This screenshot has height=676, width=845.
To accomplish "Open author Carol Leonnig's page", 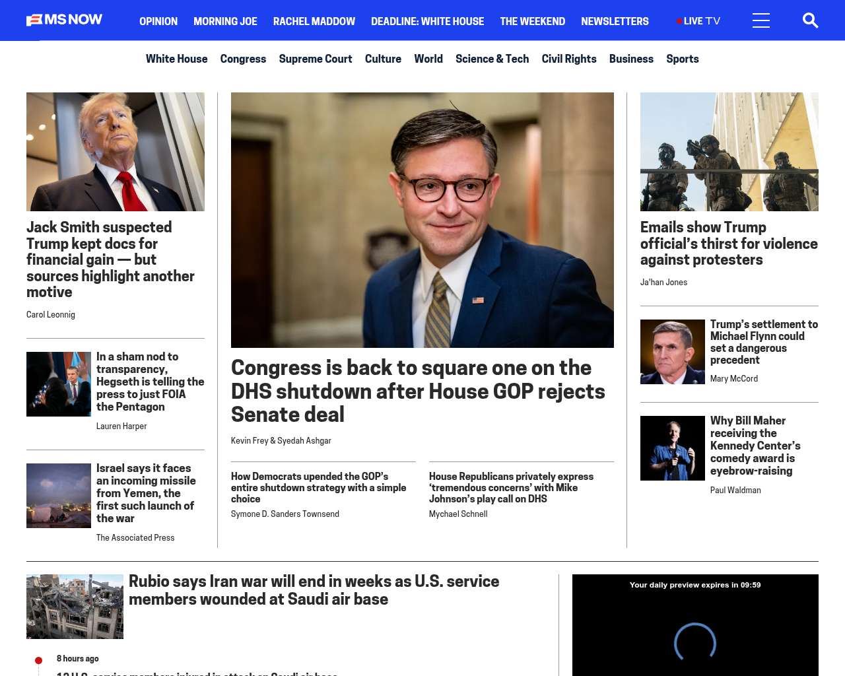I will (51, 315).
